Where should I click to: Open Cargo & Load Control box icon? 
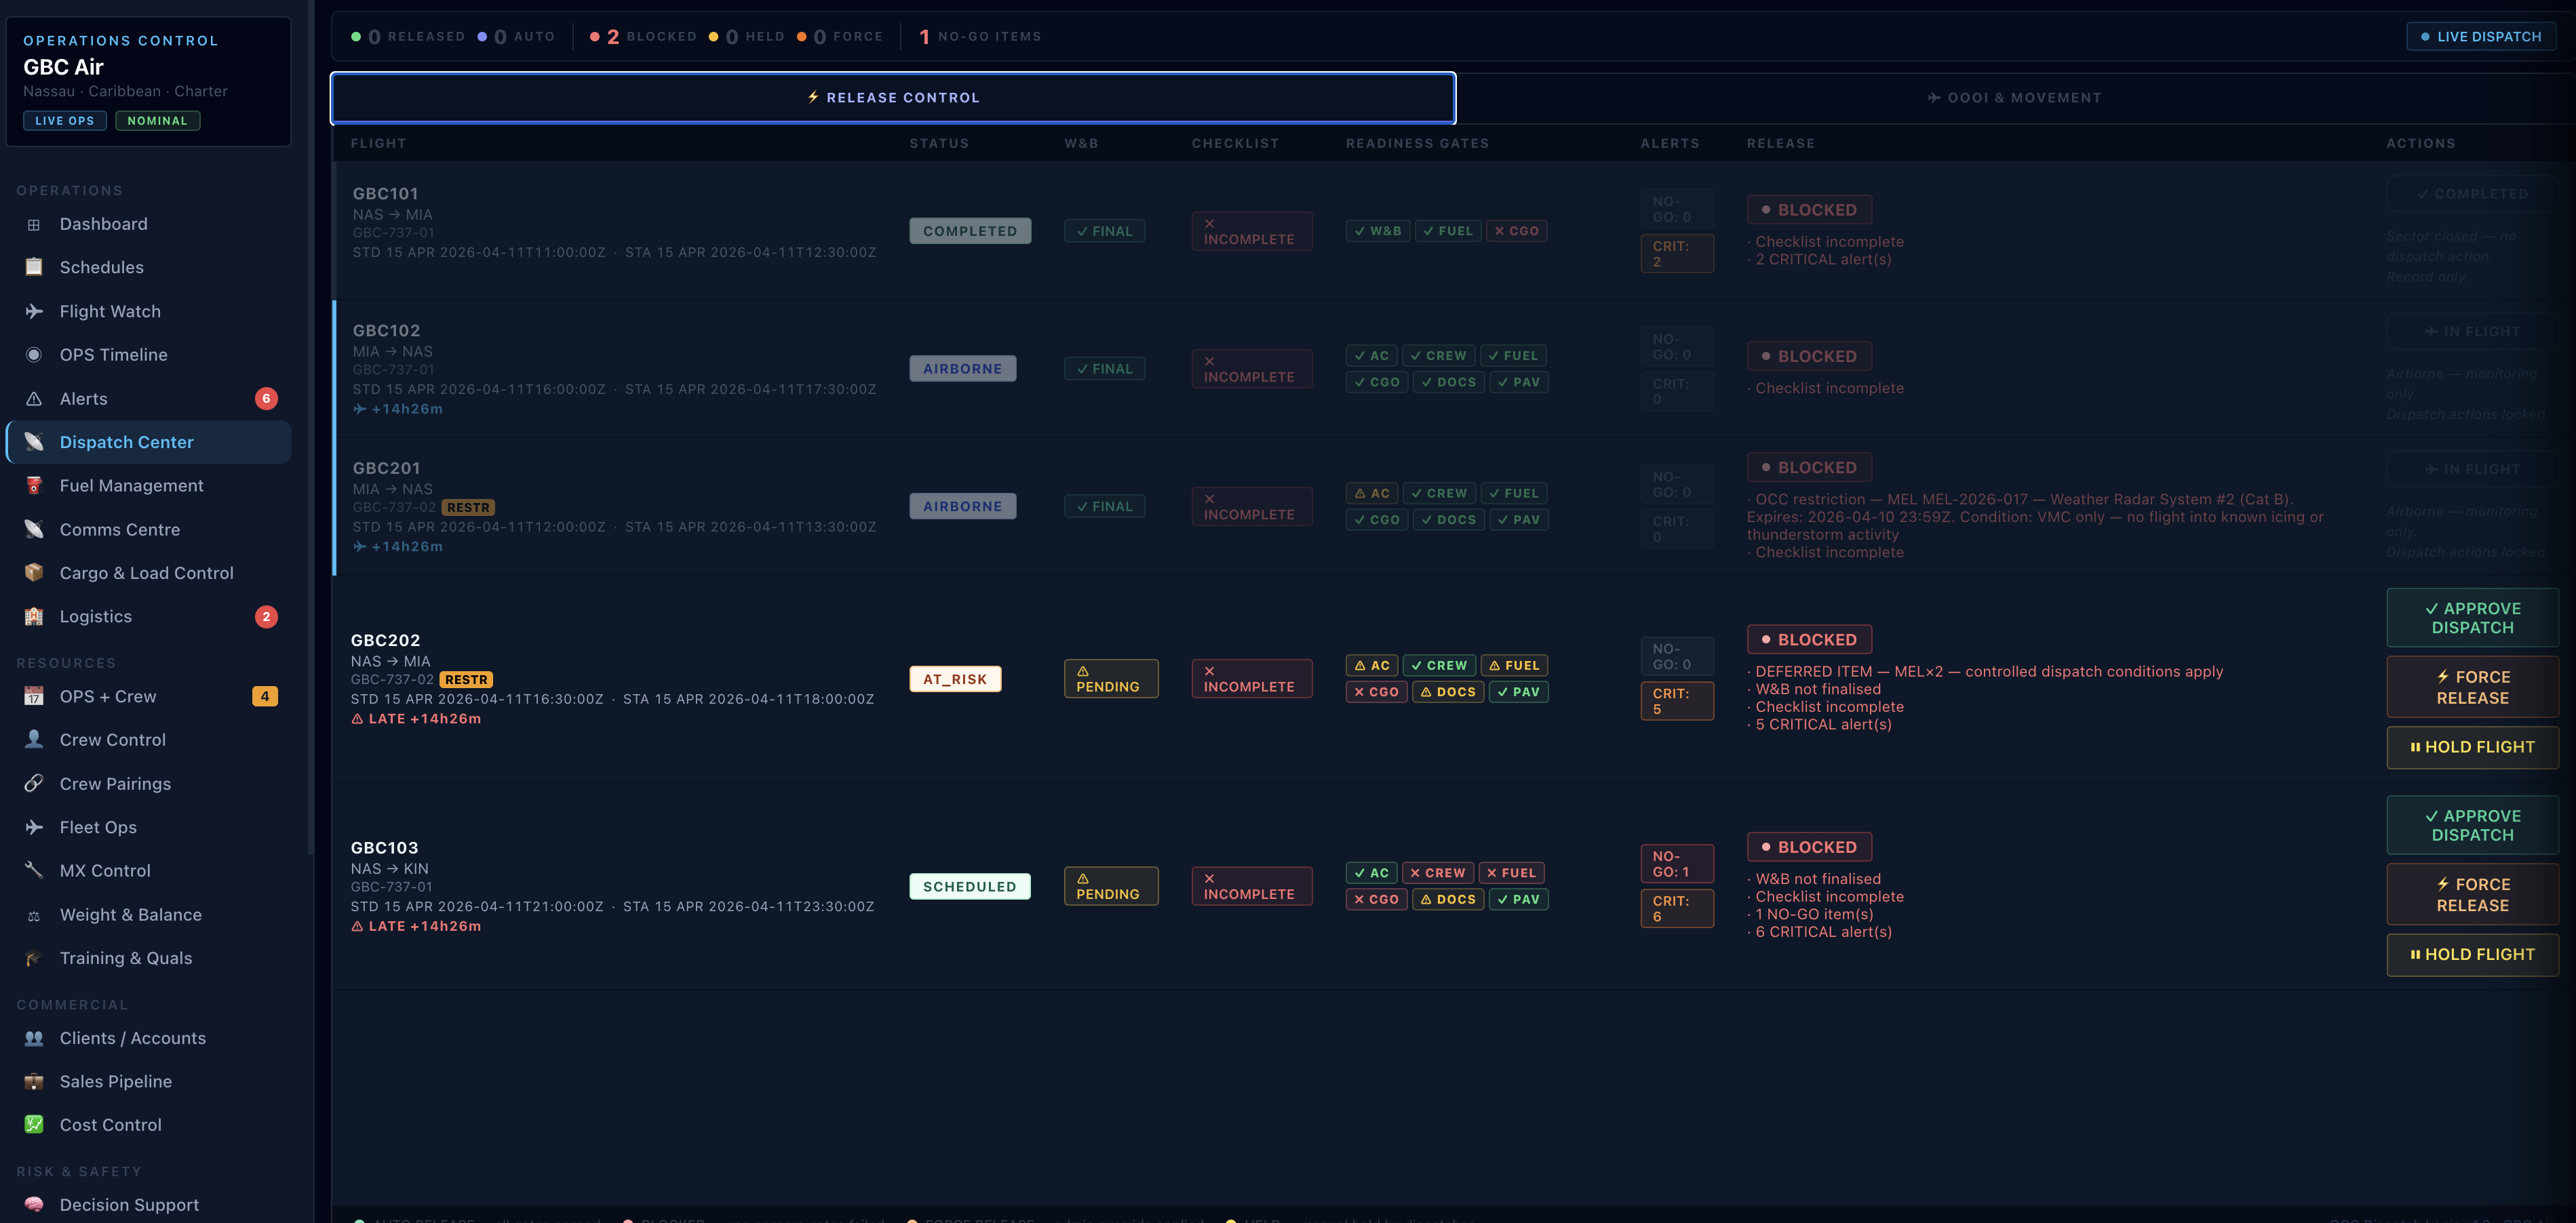click(34, 573)
